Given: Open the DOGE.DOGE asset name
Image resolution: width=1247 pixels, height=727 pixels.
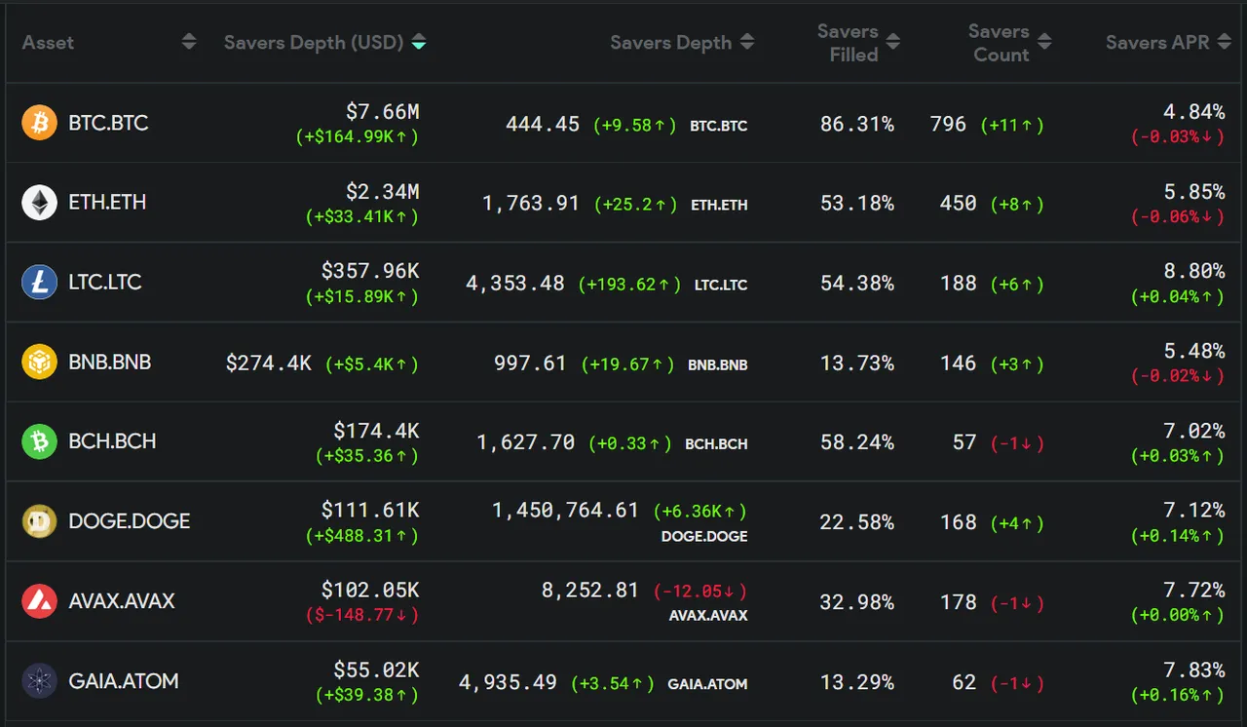Looking at the screenshot, I should tap(130, 521).
